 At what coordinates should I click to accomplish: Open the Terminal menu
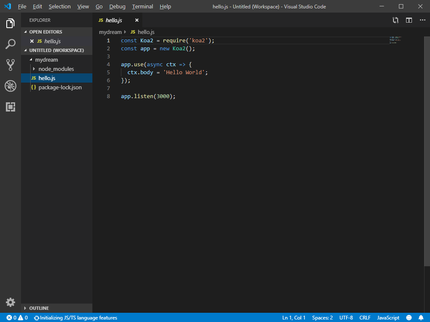click(142, 6)
